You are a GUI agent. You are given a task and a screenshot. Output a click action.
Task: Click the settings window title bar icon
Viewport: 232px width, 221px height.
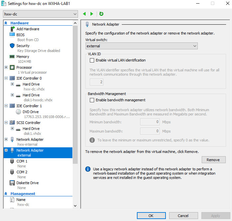pyautogui.click(x=4, y=3)
